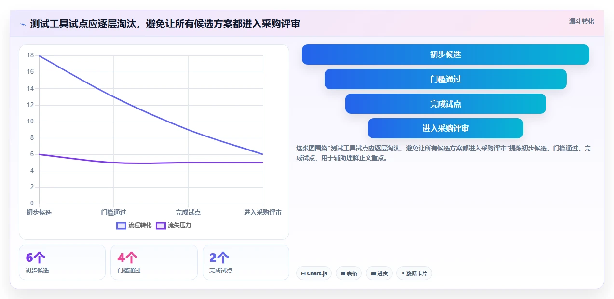Viewport: 614px width, 299px height.
Task: Toggle the 流程转化 legend entry
Action: click(x=134, y=225)
